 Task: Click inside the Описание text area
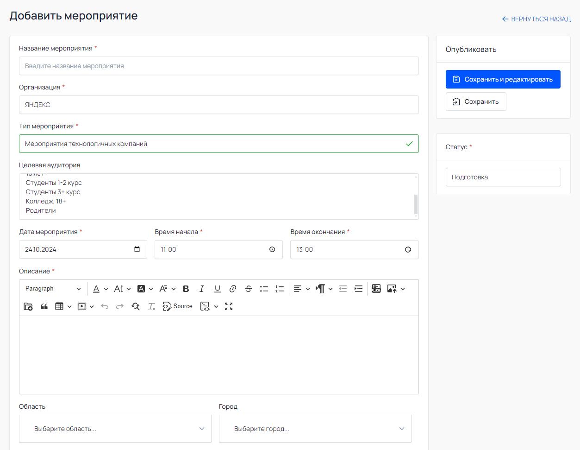[x=219, y=355]
